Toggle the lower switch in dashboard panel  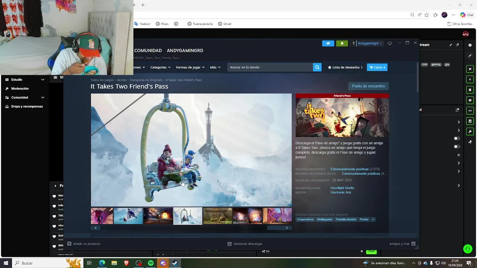[457, 147]
